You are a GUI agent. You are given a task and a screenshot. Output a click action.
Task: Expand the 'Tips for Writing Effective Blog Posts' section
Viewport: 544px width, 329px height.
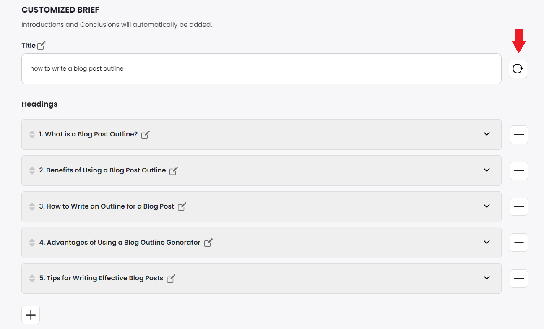click(x=487, y=278)
